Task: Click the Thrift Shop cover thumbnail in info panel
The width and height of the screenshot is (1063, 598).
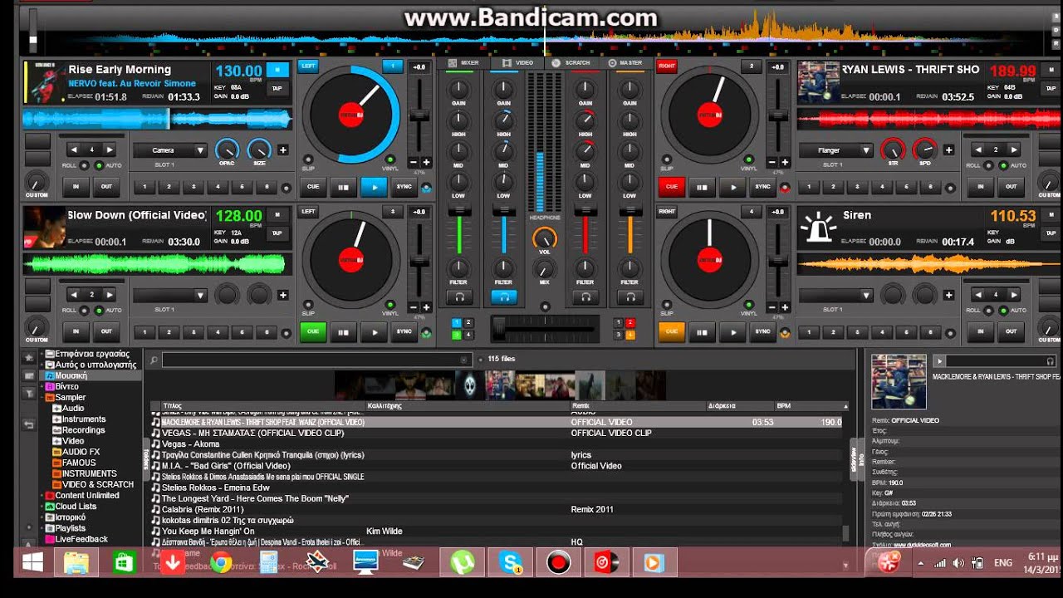Action: click(x=899, y=381)
